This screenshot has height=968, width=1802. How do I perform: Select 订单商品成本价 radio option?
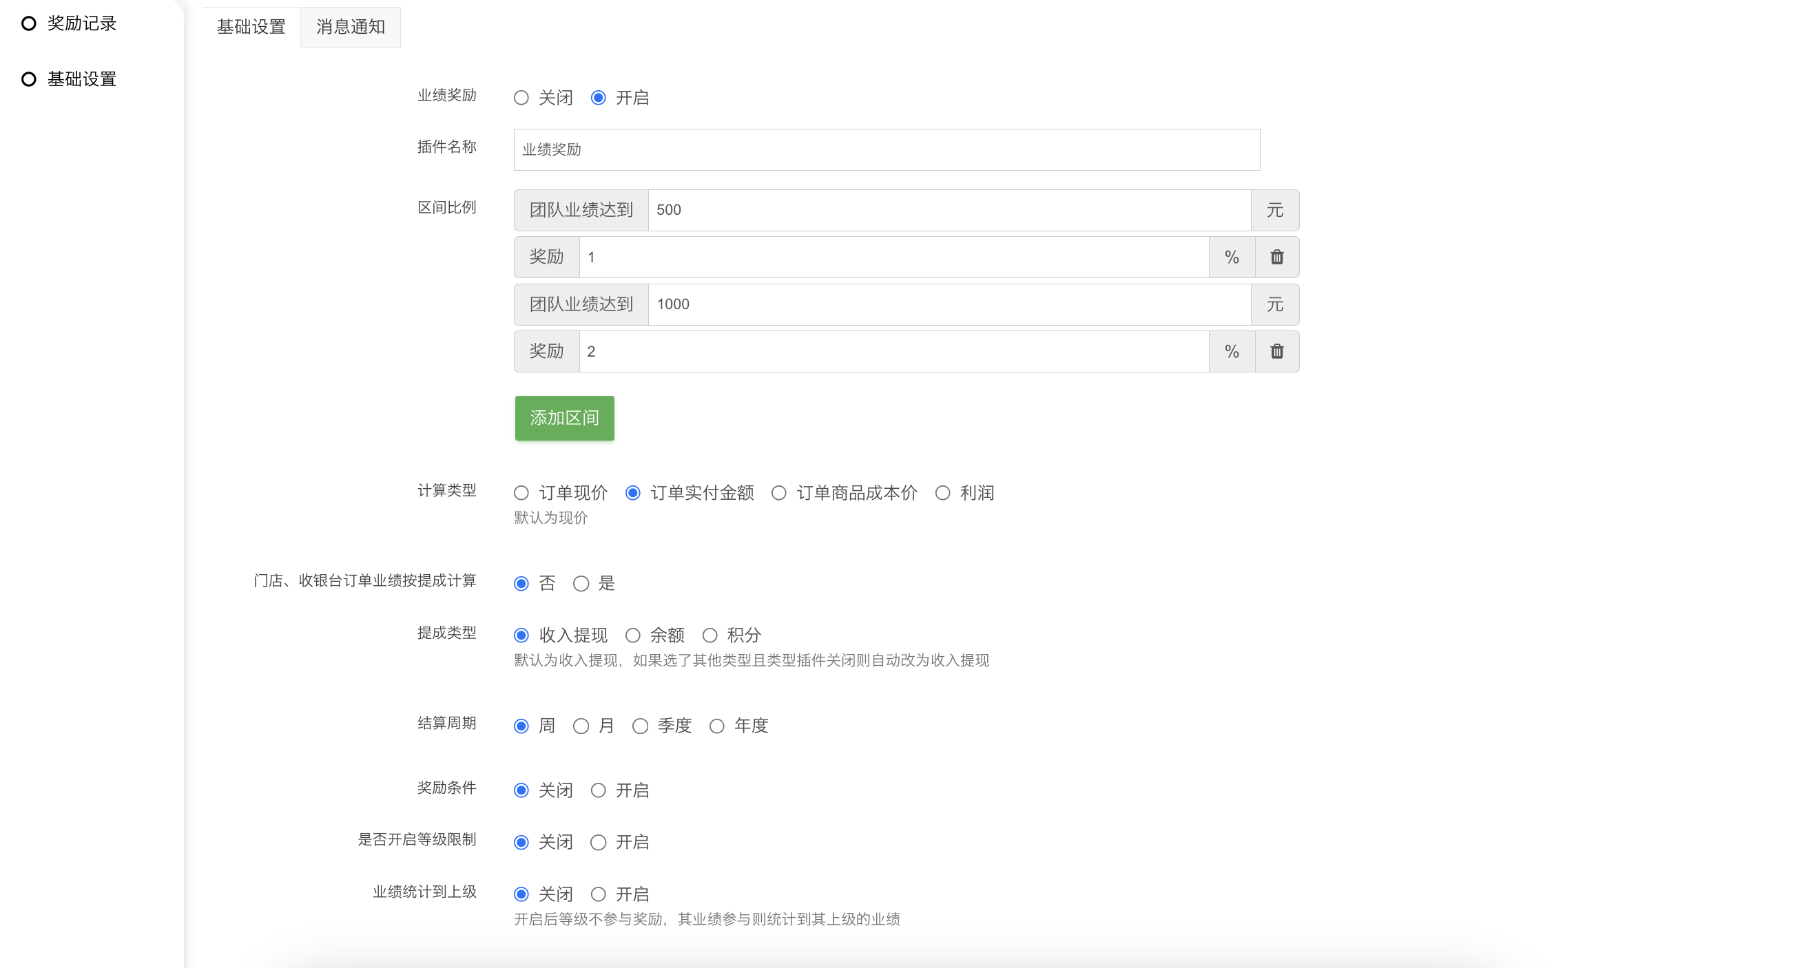[778, 494]
